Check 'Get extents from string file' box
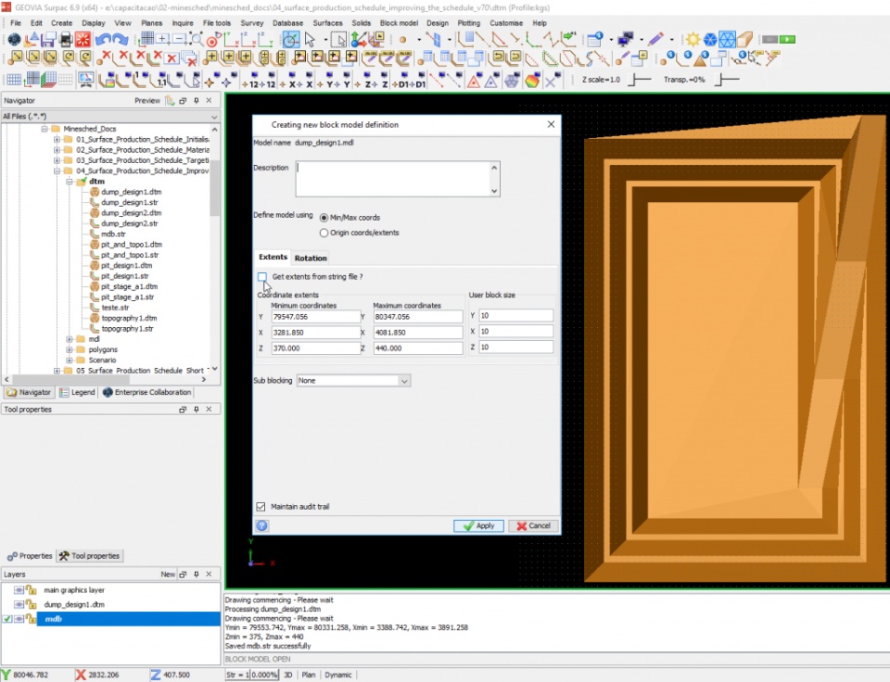The width and height of the screenshot is (890, 682). 262,277
